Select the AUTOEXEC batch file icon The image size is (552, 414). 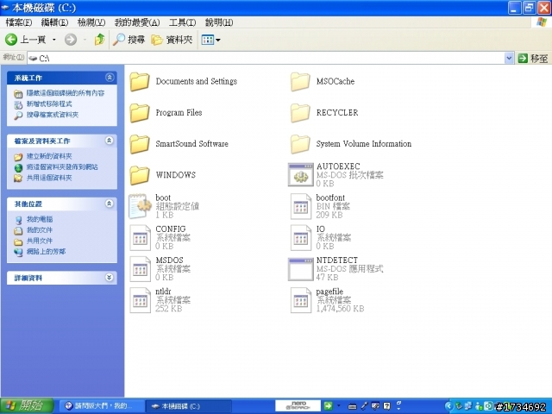coord(301,174)
